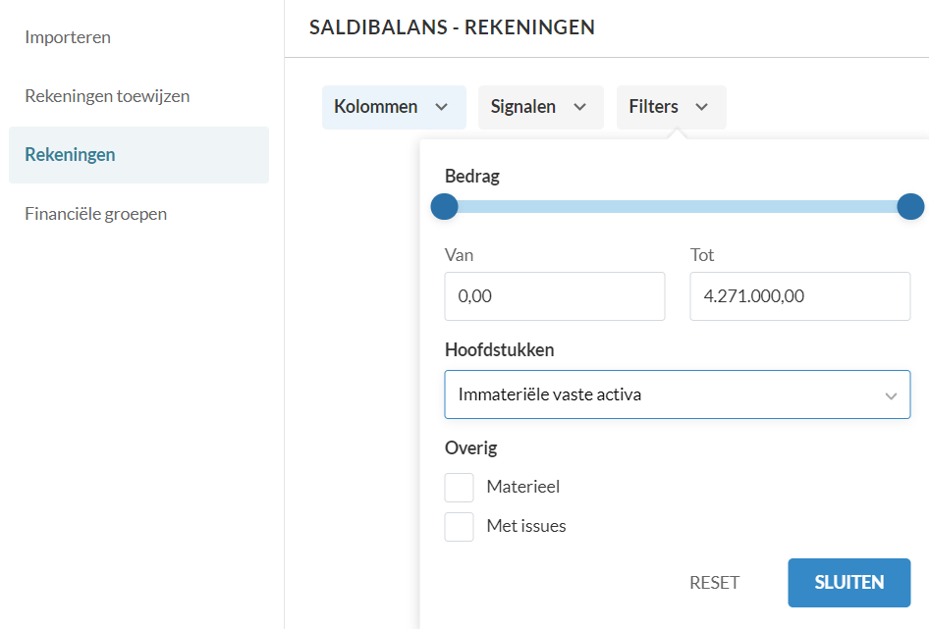929x629 pixels.
Task: Open the Hoofdstukken combo box
Action: (x=678, y=394)
